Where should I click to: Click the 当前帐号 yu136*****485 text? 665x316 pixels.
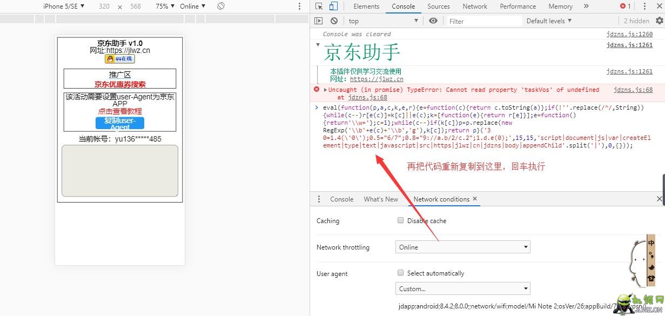tap(120, 139)
